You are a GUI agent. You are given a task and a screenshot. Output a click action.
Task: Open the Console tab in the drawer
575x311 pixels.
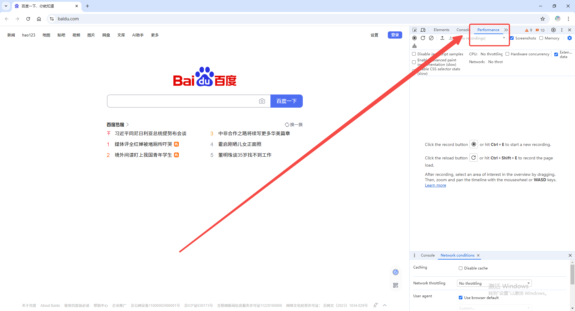[428, 255]
